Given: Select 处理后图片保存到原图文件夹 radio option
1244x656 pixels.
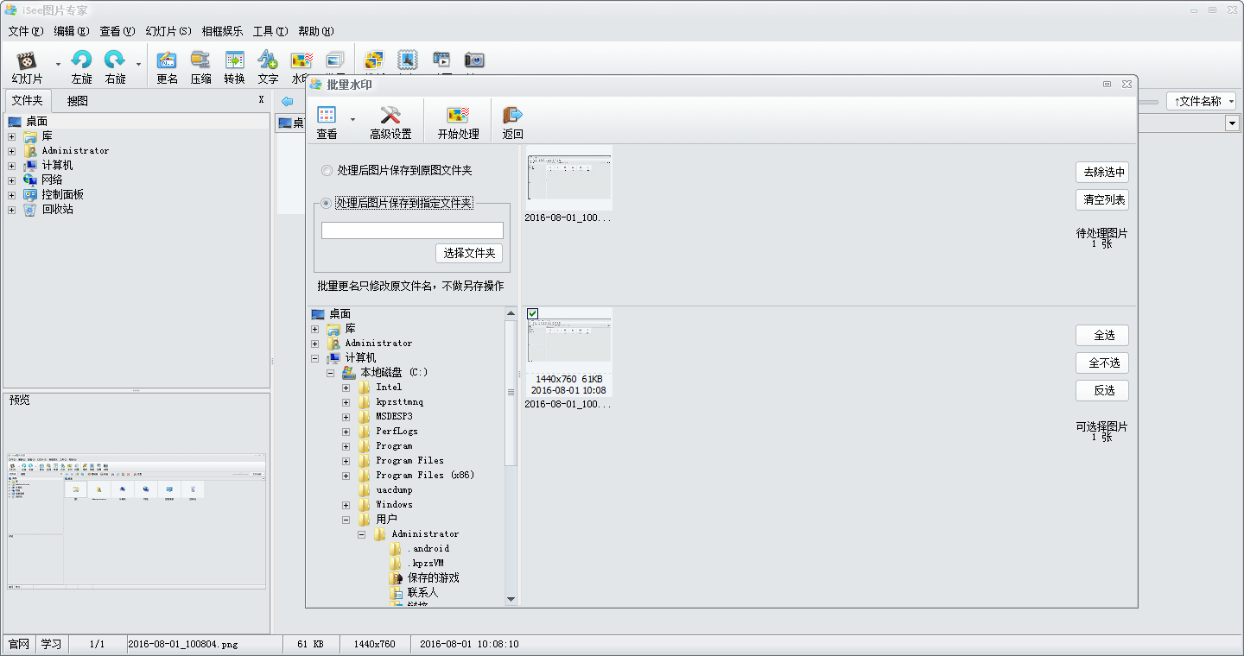Looking at the screenshot, I should click(x=327, y=171).
